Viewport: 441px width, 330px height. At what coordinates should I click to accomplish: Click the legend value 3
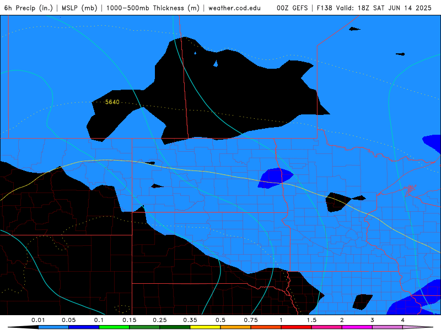tap(373, 320)
